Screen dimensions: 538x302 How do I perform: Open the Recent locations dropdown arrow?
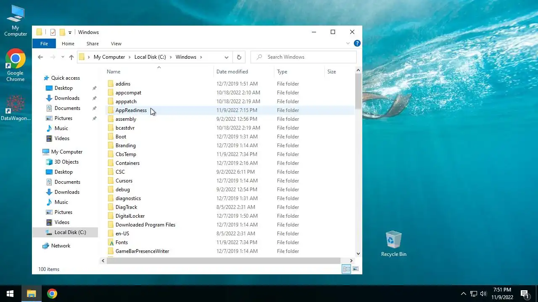pyautogui.click(x=63, y=57)
